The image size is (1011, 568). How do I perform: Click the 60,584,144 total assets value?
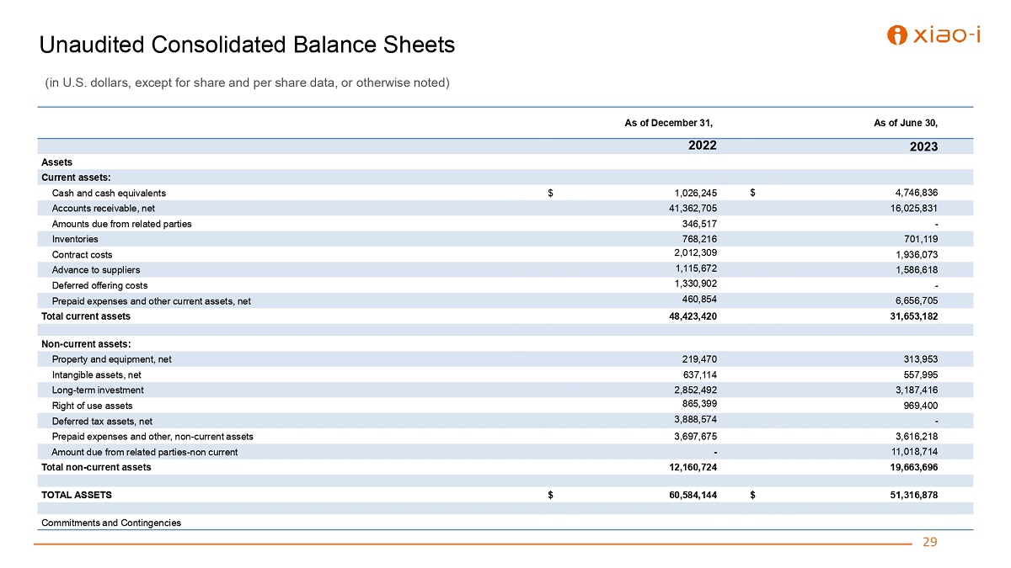pos(688,495)
